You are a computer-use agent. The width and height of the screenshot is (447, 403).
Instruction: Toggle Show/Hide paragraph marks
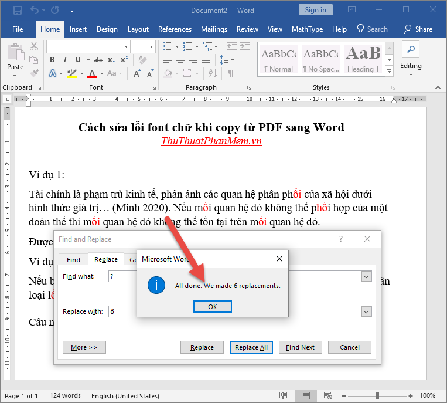[231, 73]
